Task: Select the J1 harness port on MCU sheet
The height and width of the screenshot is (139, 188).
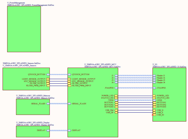Action: 116,76
